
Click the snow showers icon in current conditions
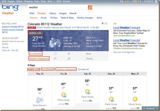coord(55,43)
